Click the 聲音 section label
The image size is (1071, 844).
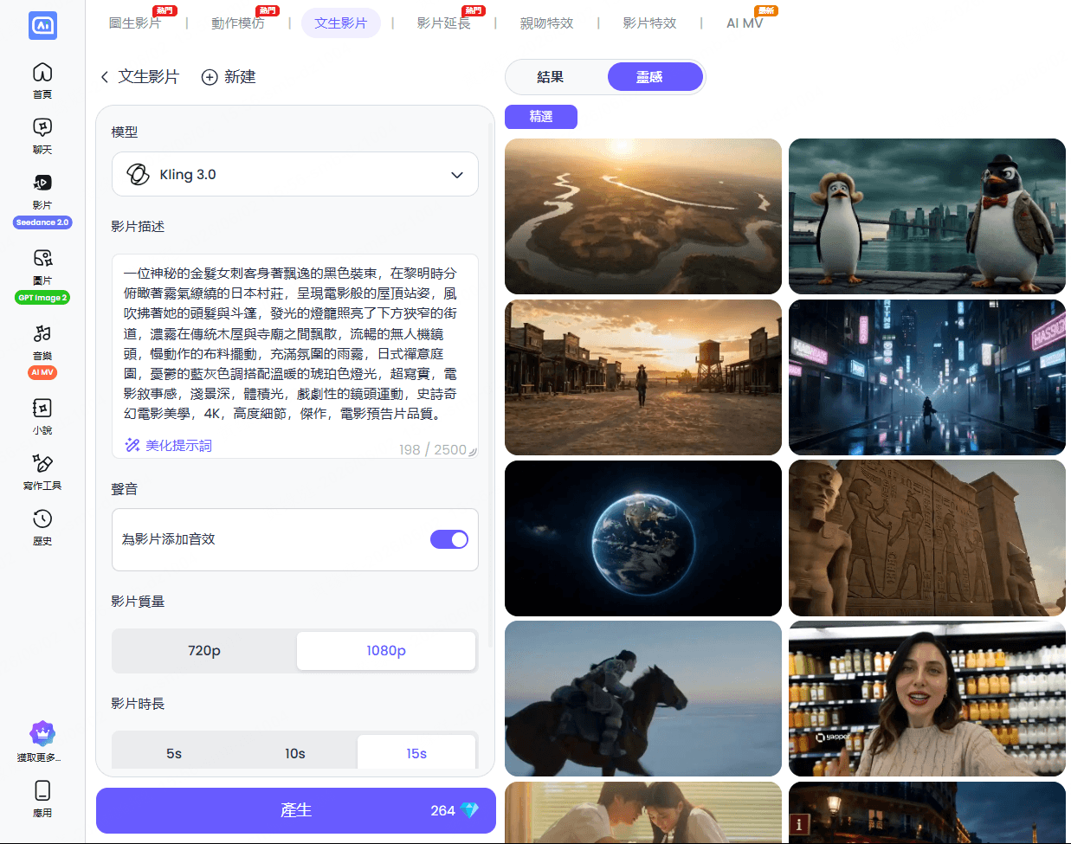[x=125, y=489]
